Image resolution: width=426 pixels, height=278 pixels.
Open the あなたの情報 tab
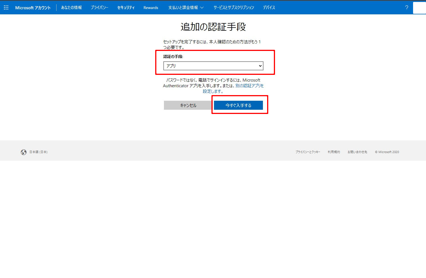click(71, 8)
